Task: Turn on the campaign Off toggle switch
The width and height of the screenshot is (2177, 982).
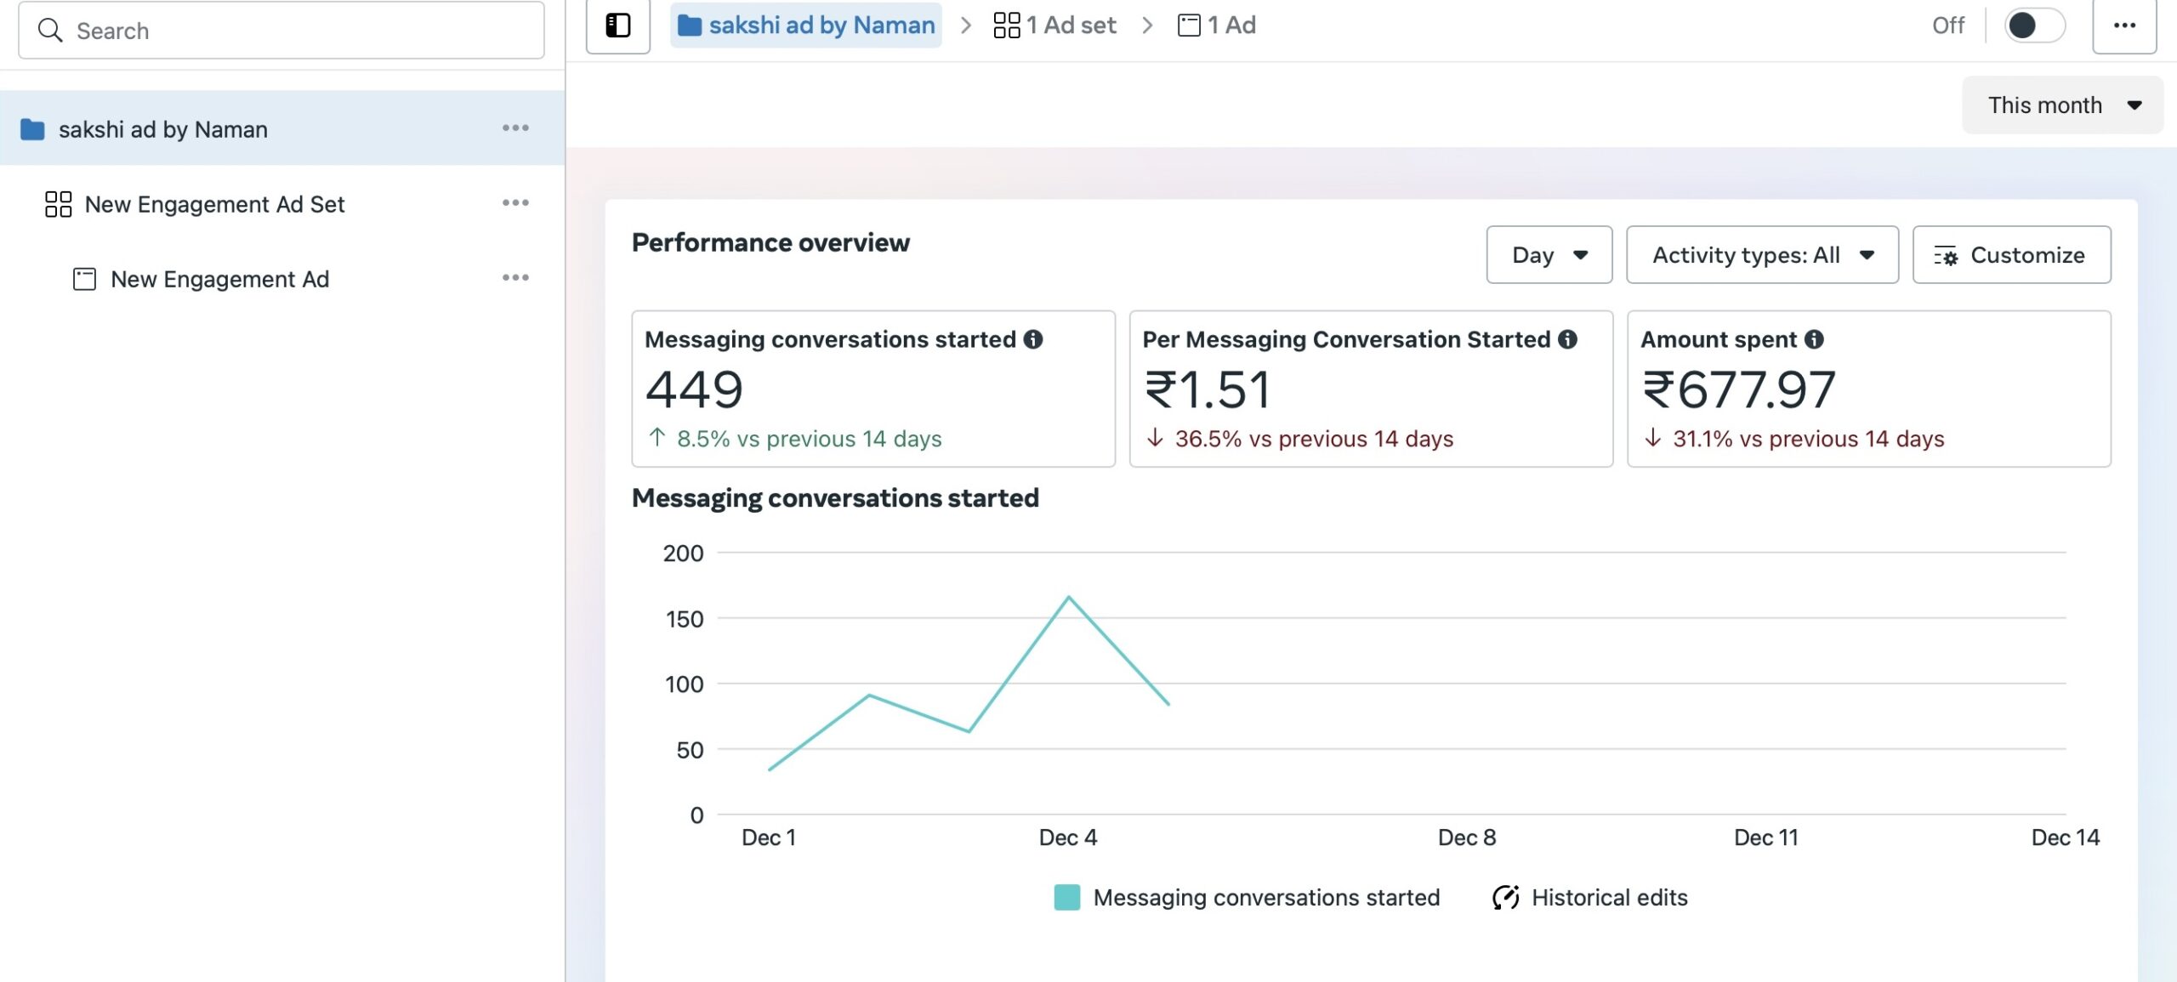Action: (2034, 26)
